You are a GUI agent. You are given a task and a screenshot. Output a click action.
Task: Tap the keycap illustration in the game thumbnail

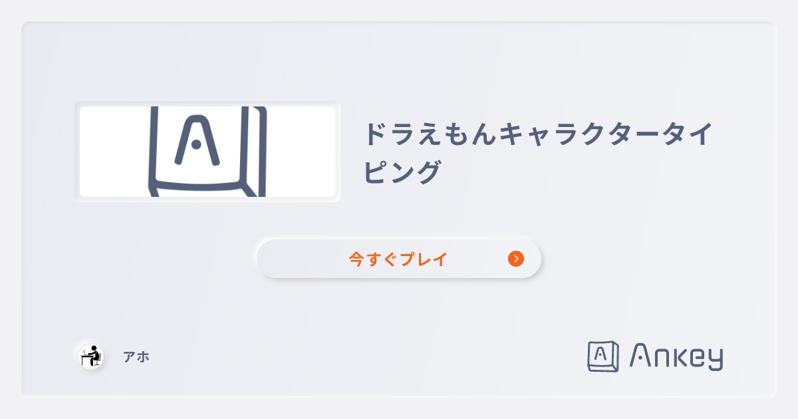(x=207, y=151)
